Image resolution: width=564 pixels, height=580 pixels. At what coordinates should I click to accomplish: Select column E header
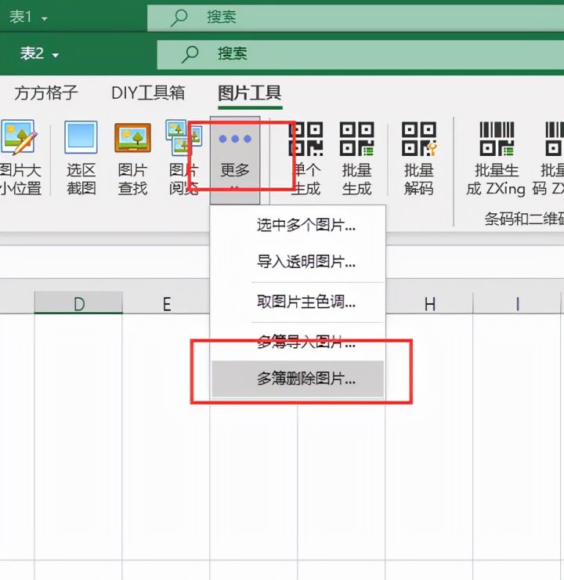coord(166,303)
